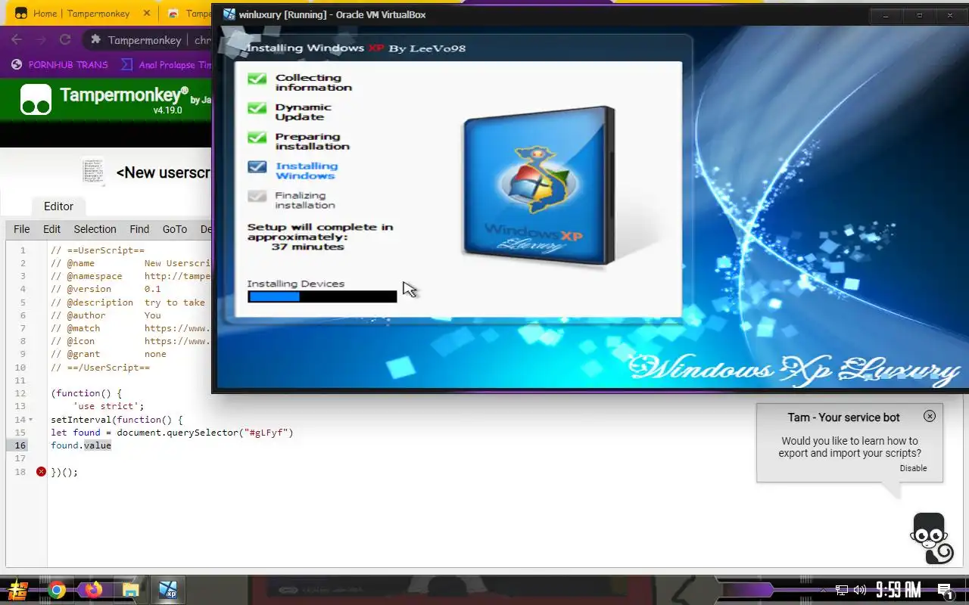The height and width of the screenshot is (605, 969).
Task: Click the new userscript document icon
Action: click(92, 172)
